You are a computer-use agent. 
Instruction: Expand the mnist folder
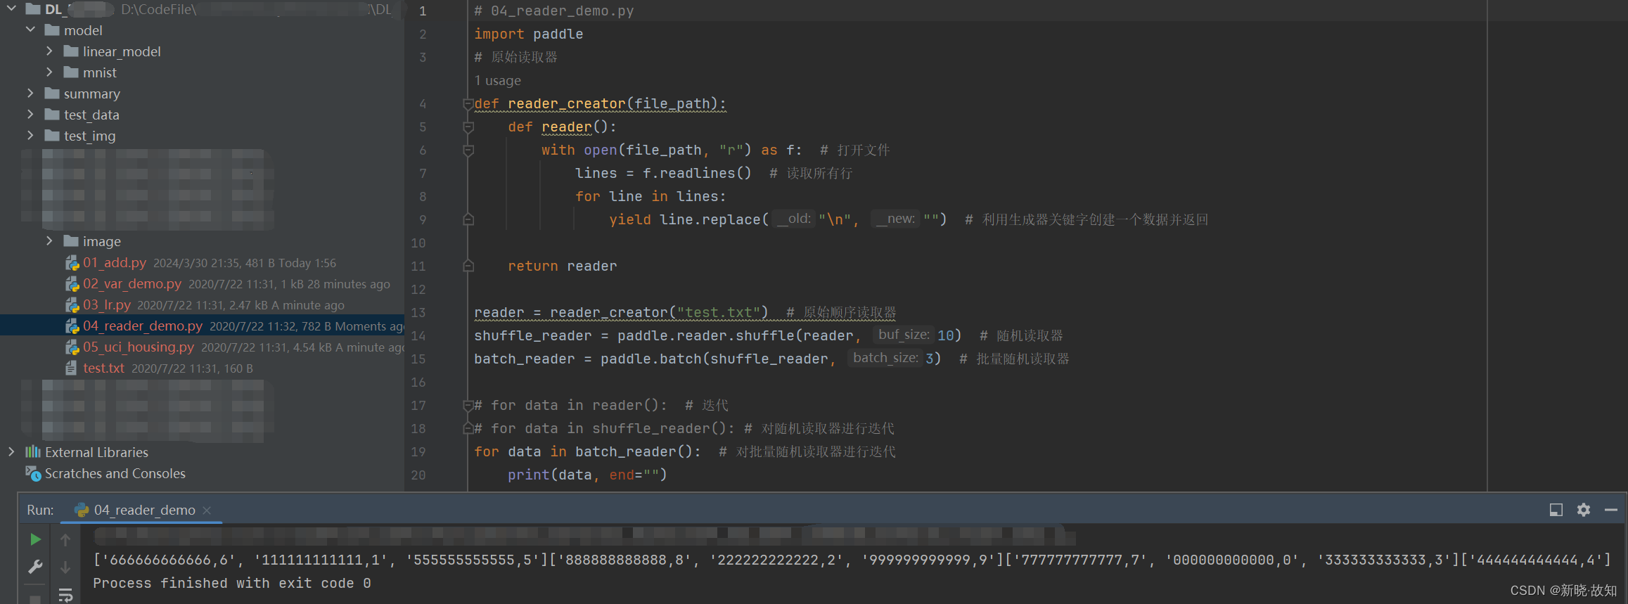[x=49, y=72]
